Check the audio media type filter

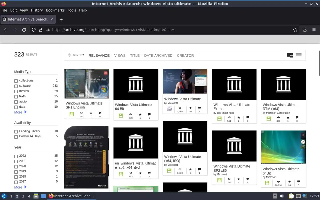[16, 102]
